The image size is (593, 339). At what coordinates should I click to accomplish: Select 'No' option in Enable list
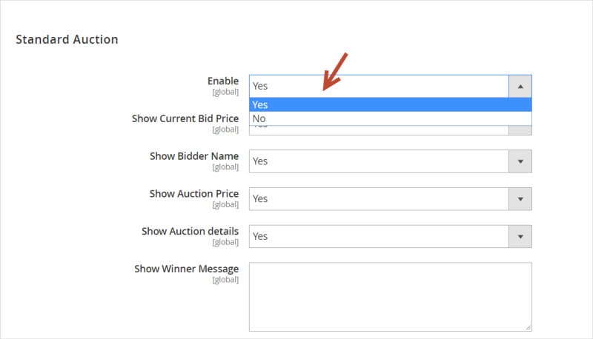(391, 118)
